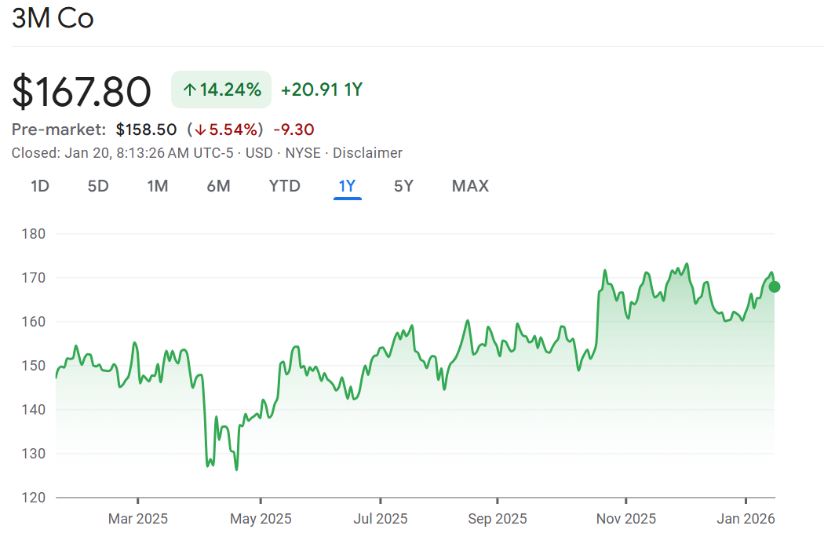Select the active 1Y tab
Screen dimensions: 824x544
click(x=347, y=186)
